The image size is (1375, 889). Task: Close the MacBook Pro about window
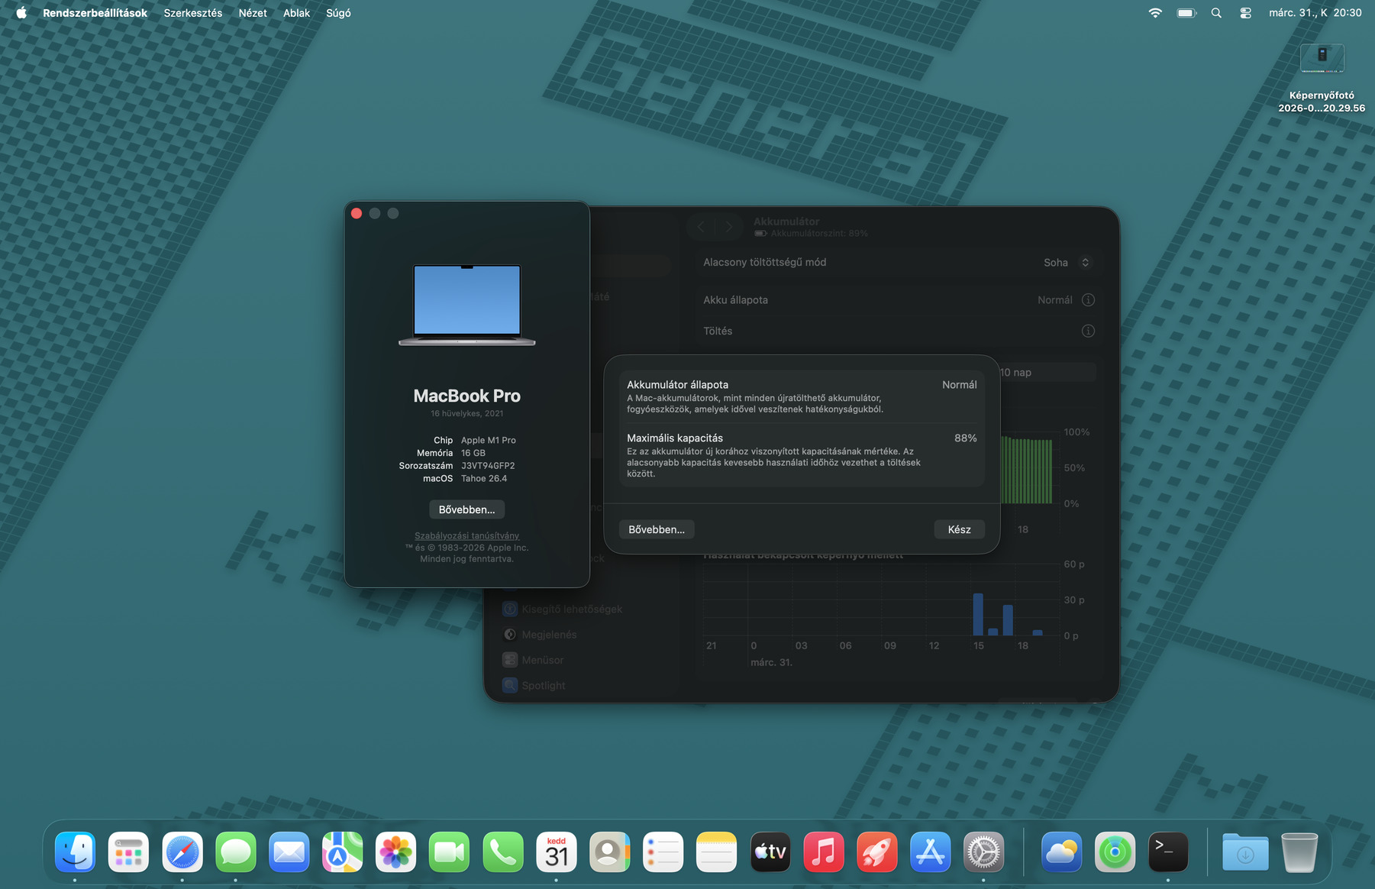(x=357, y=213)
